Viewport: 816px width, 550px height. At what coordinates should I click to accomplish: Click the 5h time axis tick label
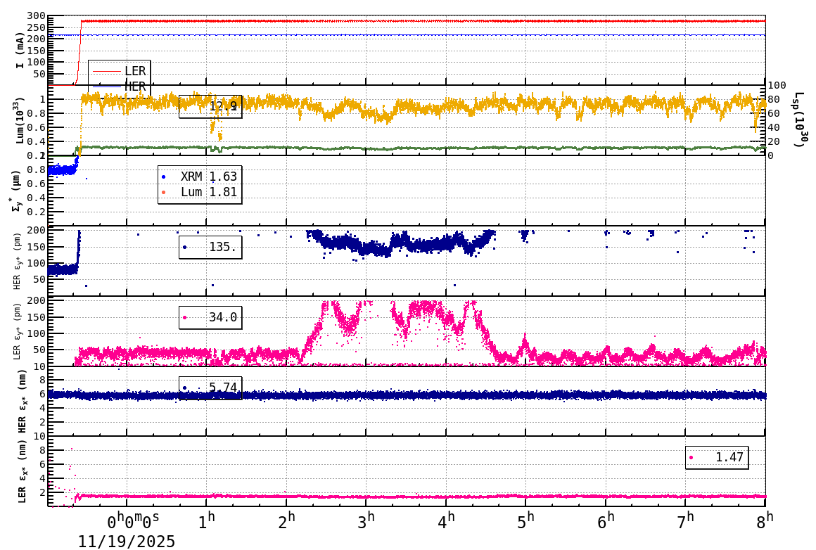525,521
